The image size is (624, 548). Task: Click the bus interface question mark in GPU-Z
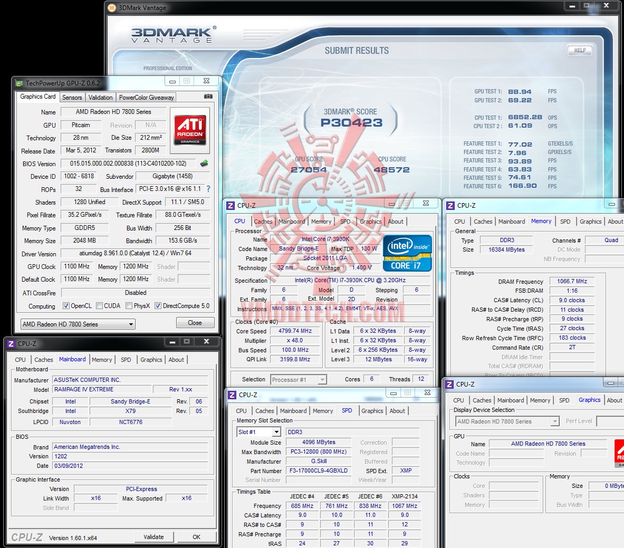[x=208, y=189]
